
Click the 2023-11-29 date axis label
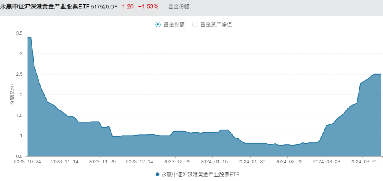(101, 161)
